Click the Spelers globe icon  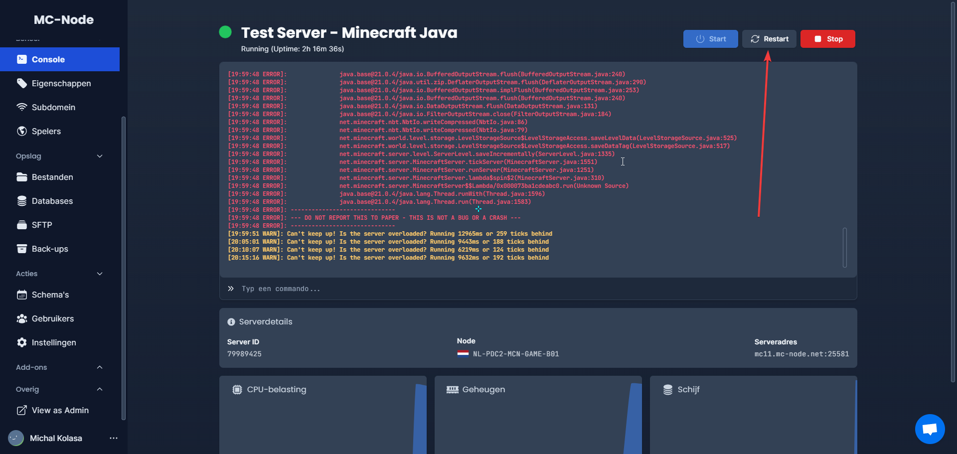[21, 131]
